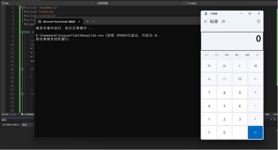Click the #include <stdio.h> code line
This screenshot has width=278, height=150.
(x=39, y=12)
